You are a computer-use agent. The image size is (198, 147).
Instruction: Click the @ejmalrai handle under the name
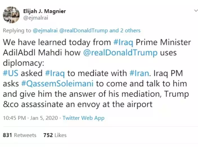[x=34, y=18]
